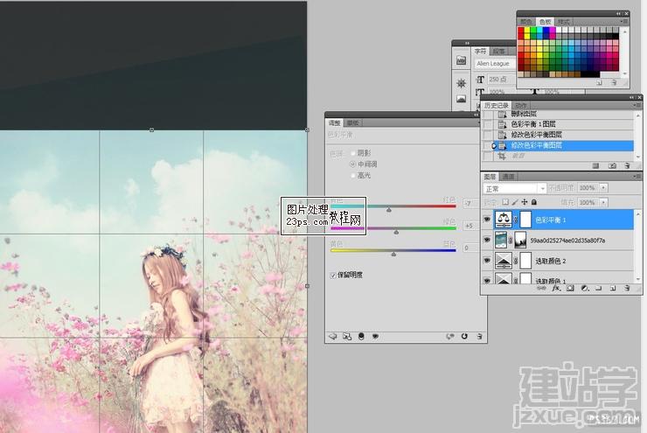
Task: Click new document from state icon in History
Action: 595,165
